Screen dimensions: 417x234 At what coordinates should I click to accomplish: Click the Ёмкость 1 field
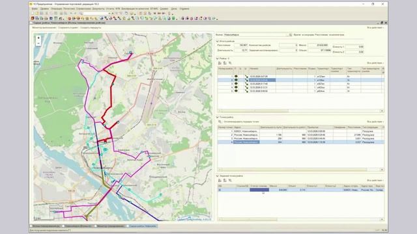pyautogui.click(x=354, y=47)
